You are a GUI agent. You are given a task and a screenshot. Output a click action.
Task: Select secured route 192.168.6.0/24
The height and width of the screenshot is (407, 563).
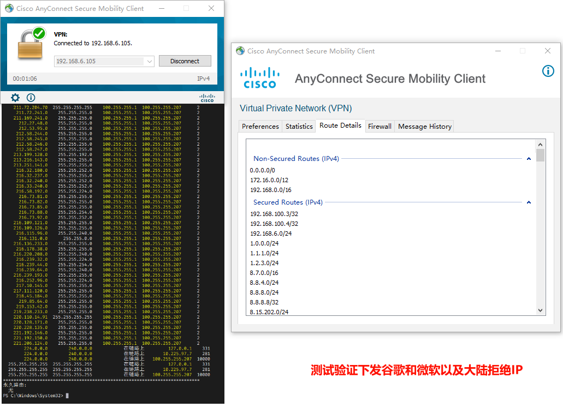(271, 234)
